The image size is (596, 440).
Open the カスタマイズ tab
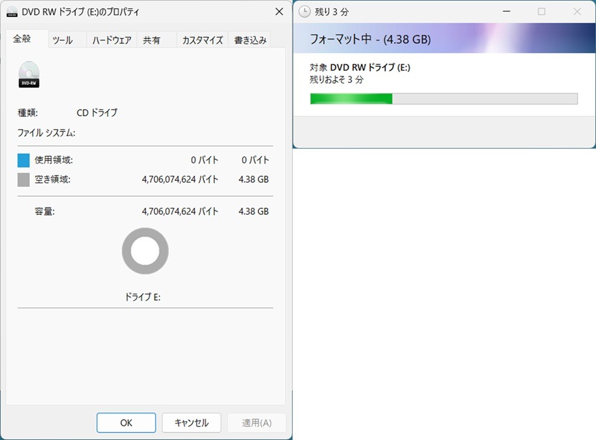(x=202, y=40)
